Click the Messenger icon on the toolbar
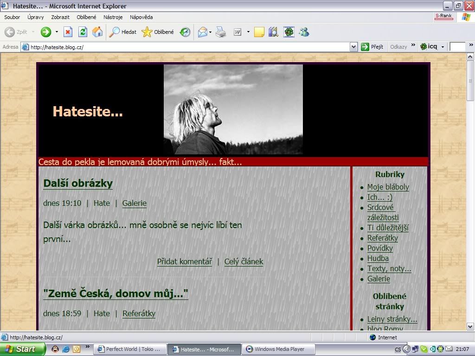Viewport: 475px width, 356px height. click(303, 32)
